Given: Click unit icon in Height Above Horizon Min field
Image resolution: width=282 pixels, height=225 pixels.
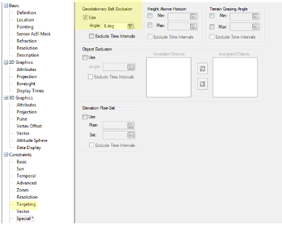Looking at the screenshot, I should (x=193, y=17).
